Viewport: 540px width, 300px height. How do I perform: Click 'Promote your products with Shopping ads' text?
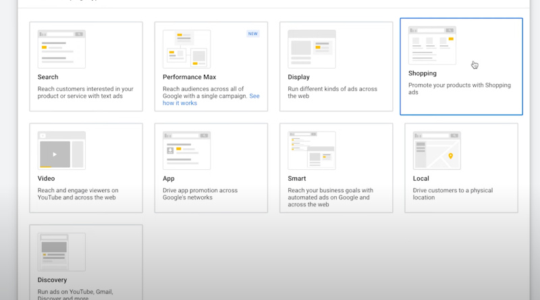[459, 89]
